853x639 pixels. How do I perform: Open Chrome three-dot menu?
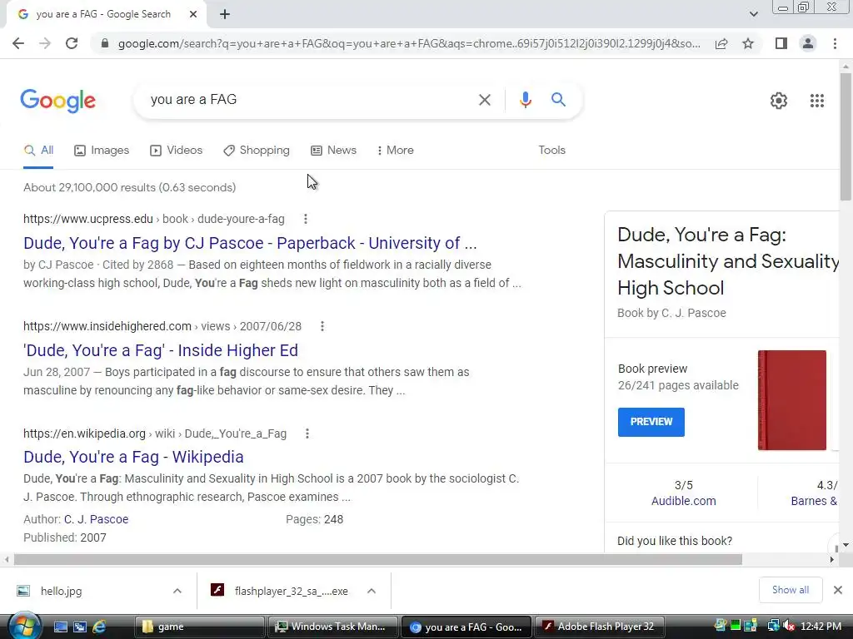(835, 43)
